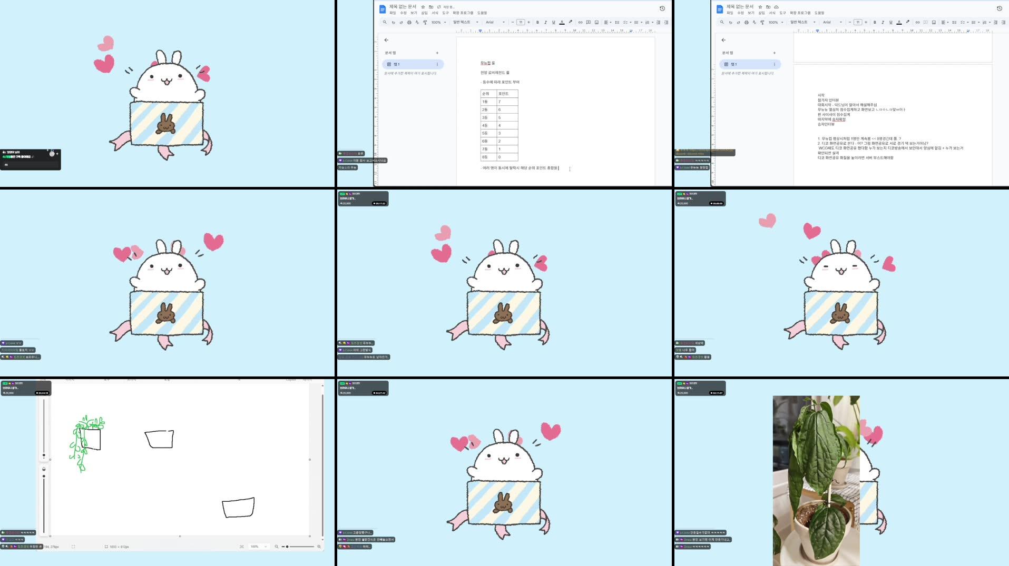Open the 삽입 menu in Google Docs

[423, 12]
